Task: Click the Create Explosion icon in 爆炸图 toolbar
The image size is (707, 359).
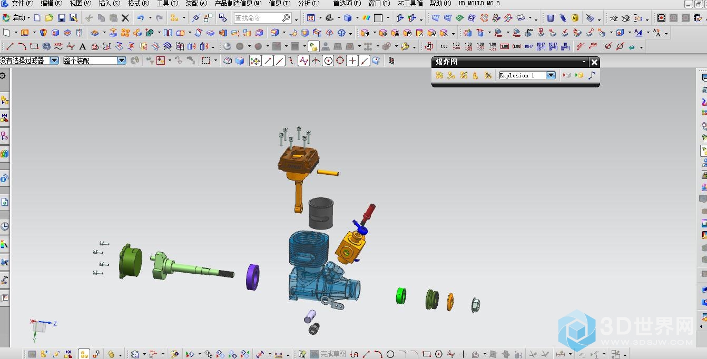Action: 439,75
